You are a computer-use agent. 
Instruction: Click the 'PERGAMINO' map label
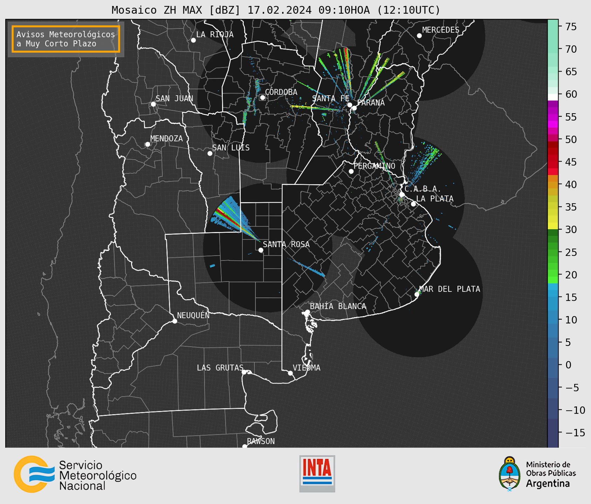coord(374,166)
